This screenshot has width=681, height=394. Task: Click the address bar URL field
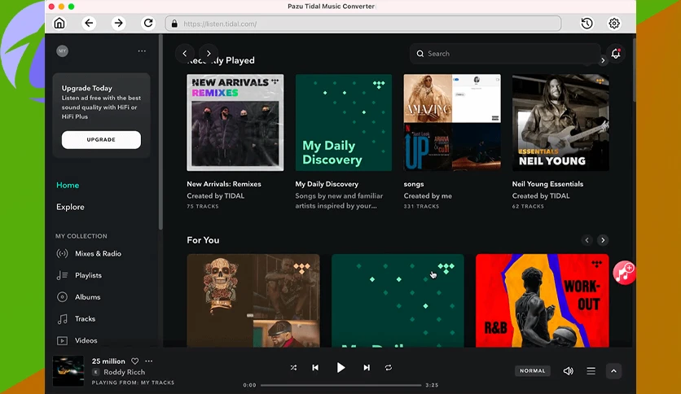[x=363, y=24]
